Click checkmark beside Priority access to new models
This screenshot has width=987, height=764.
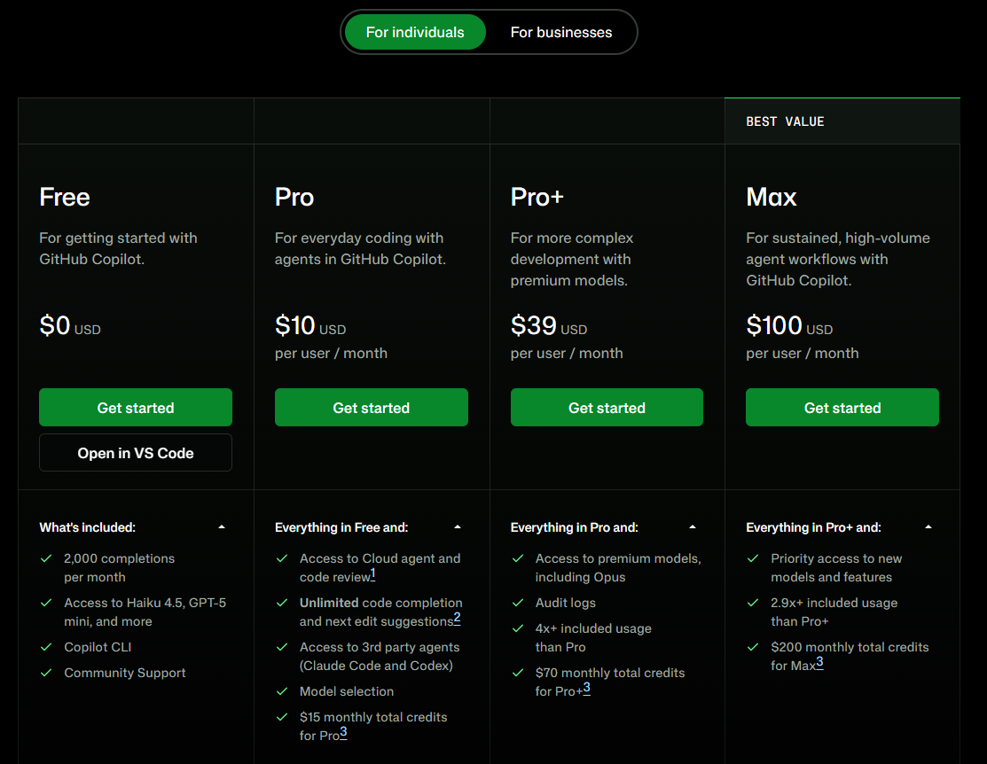753,558
